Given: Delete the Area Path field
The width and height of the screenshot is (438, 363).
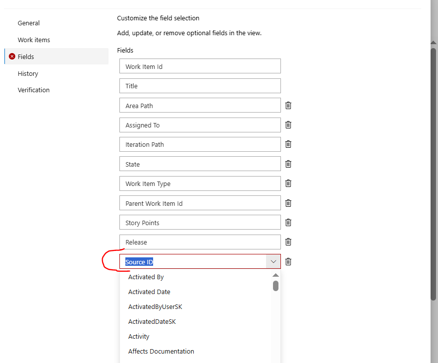Looking at the screenshot, I should pos(288,105).
